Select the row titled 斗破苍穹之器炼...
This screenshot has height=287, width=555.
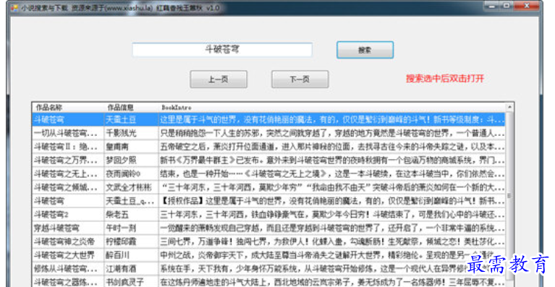[268, 282]
